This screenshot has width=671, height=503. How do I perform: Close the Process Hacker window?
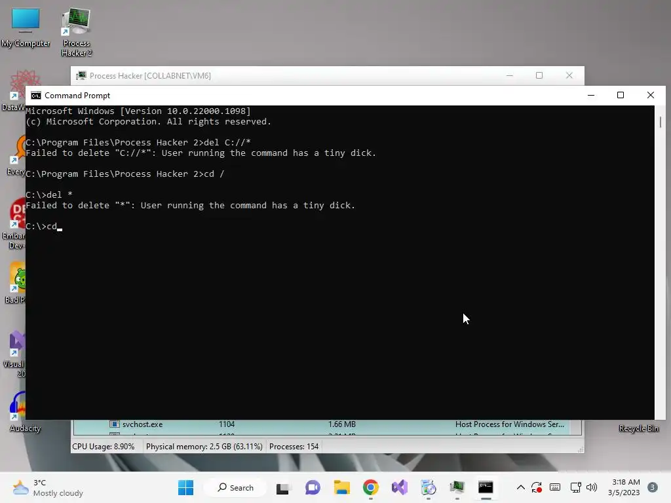point(569,75)
